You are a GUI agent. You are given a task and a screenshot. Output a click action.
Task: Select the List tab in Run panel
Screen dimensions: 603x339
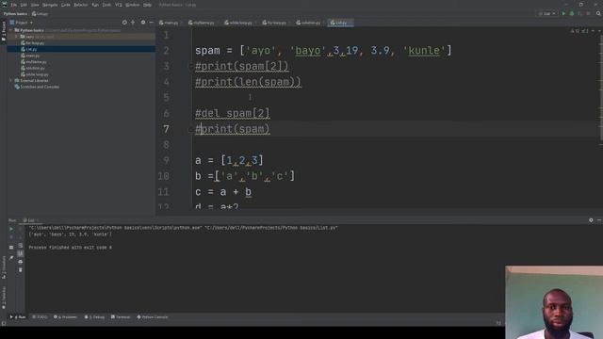[30, 220]
